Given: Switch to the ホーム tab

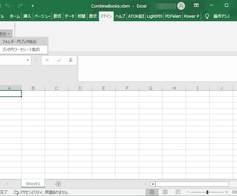Looking at the screenshot, I should [x=14, y=17].
